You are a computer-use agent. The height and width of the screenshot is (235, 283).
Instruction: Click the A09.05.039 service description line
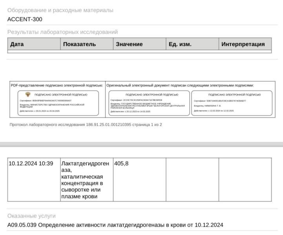pyautogui.click(x=115, y=225)
